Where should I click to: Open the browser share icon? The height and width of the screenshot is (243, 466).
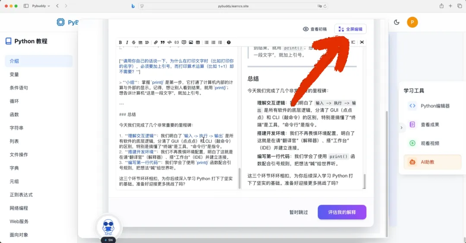442,6
